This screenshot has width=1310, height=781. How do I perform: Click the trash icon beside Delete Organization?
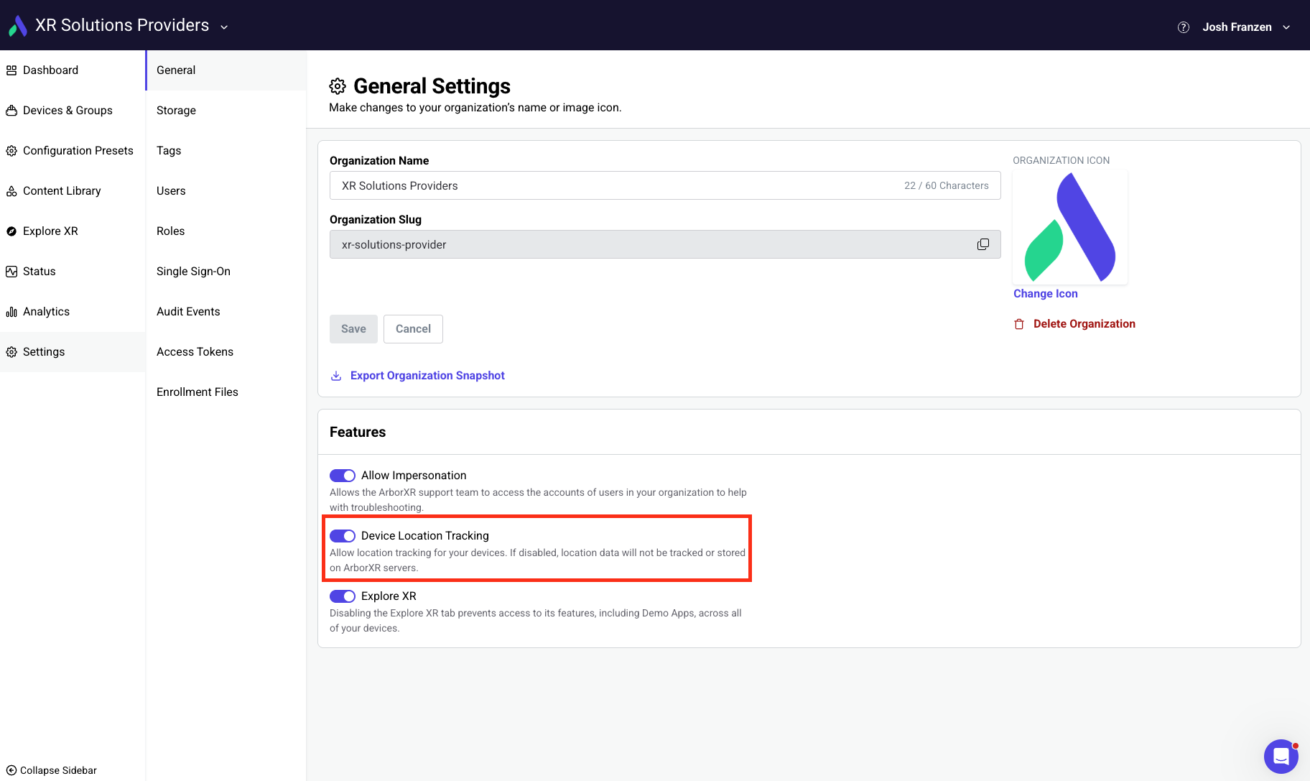tap(1019, 324)
